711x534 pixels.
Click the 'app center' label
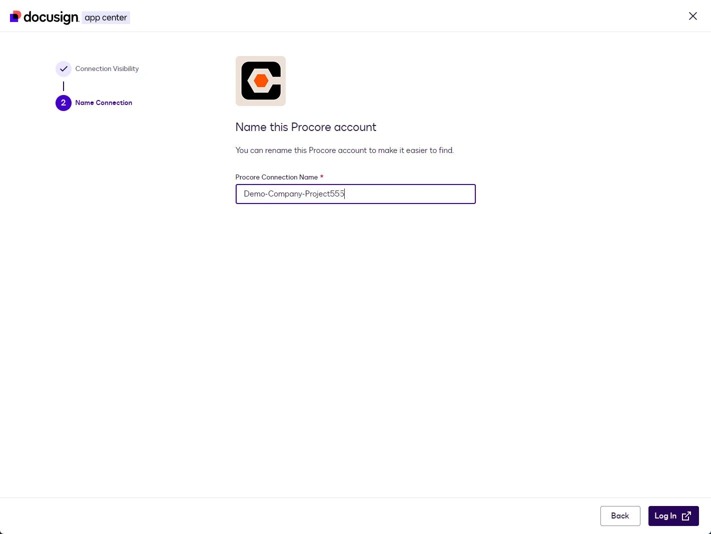(x=106, y=18)
